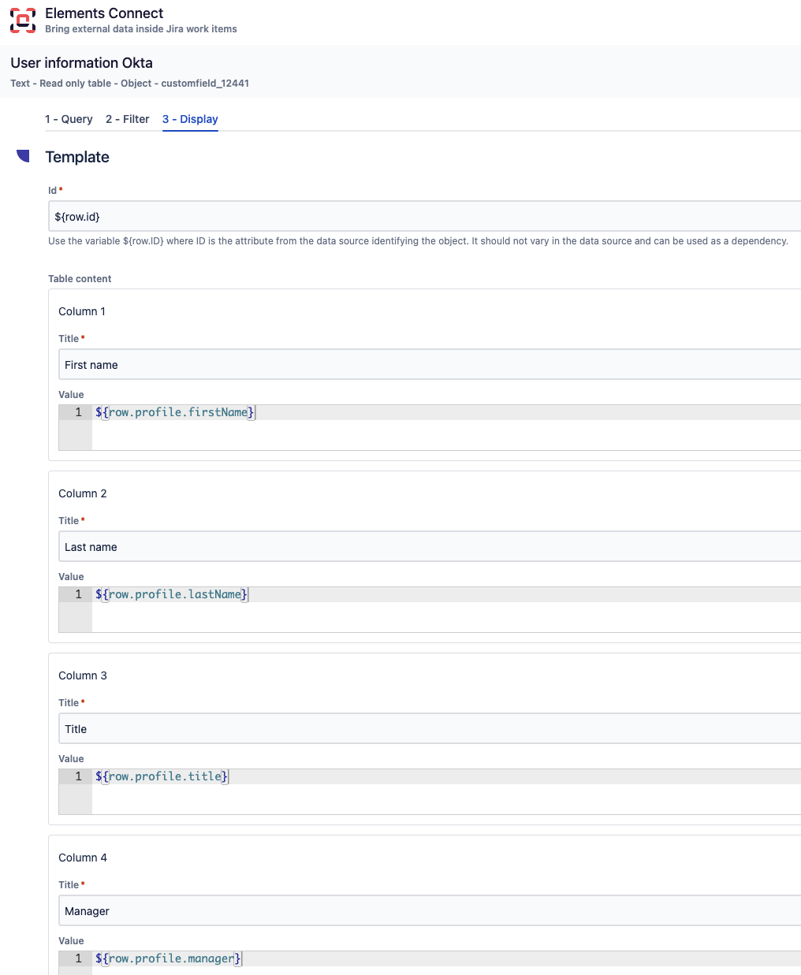Click the 'Bring external data inside Jira work items' tagline
Image resolution: width=801 pixels, height=975 pixels.
click(141, 29)
